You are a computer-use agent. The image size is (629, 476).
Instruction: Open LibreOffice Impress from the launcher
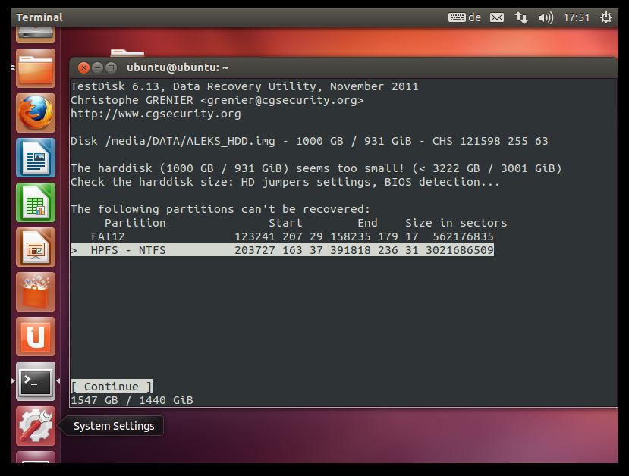click(x=36, y=247)
